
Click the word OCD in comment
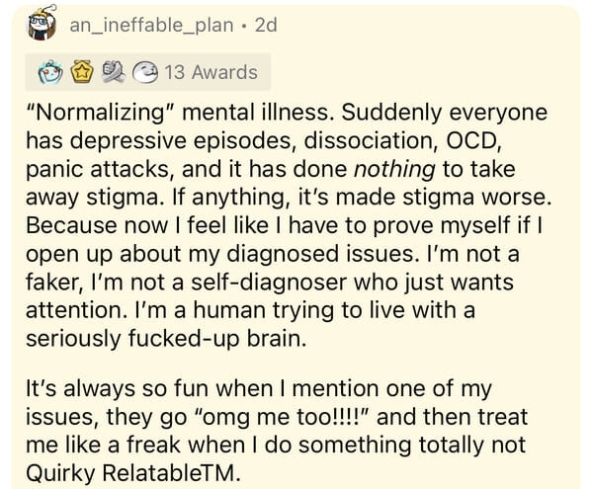click(473, 140)
